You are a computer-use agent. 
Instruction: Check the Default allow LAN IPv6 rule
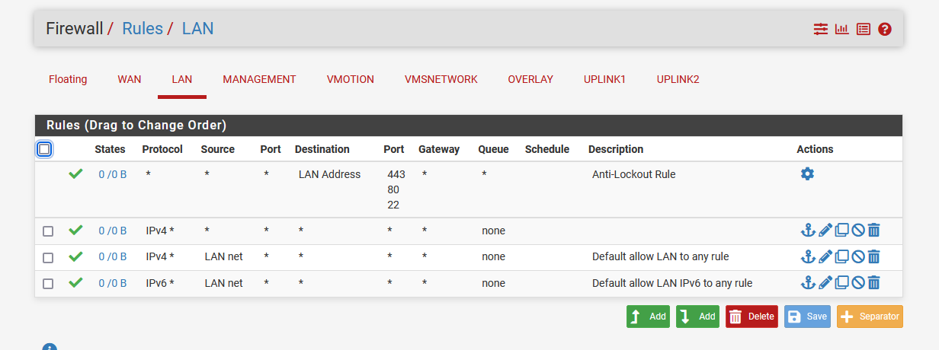(x=48, y=283)
